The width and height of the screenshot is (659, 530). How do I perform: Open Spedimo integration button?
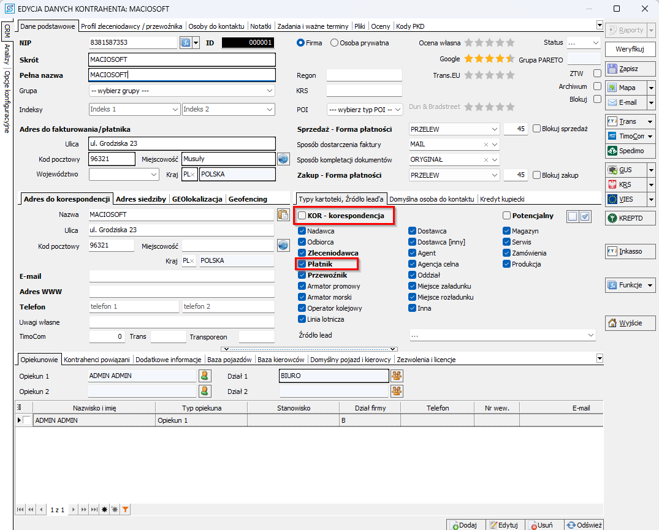coord(630,150)
